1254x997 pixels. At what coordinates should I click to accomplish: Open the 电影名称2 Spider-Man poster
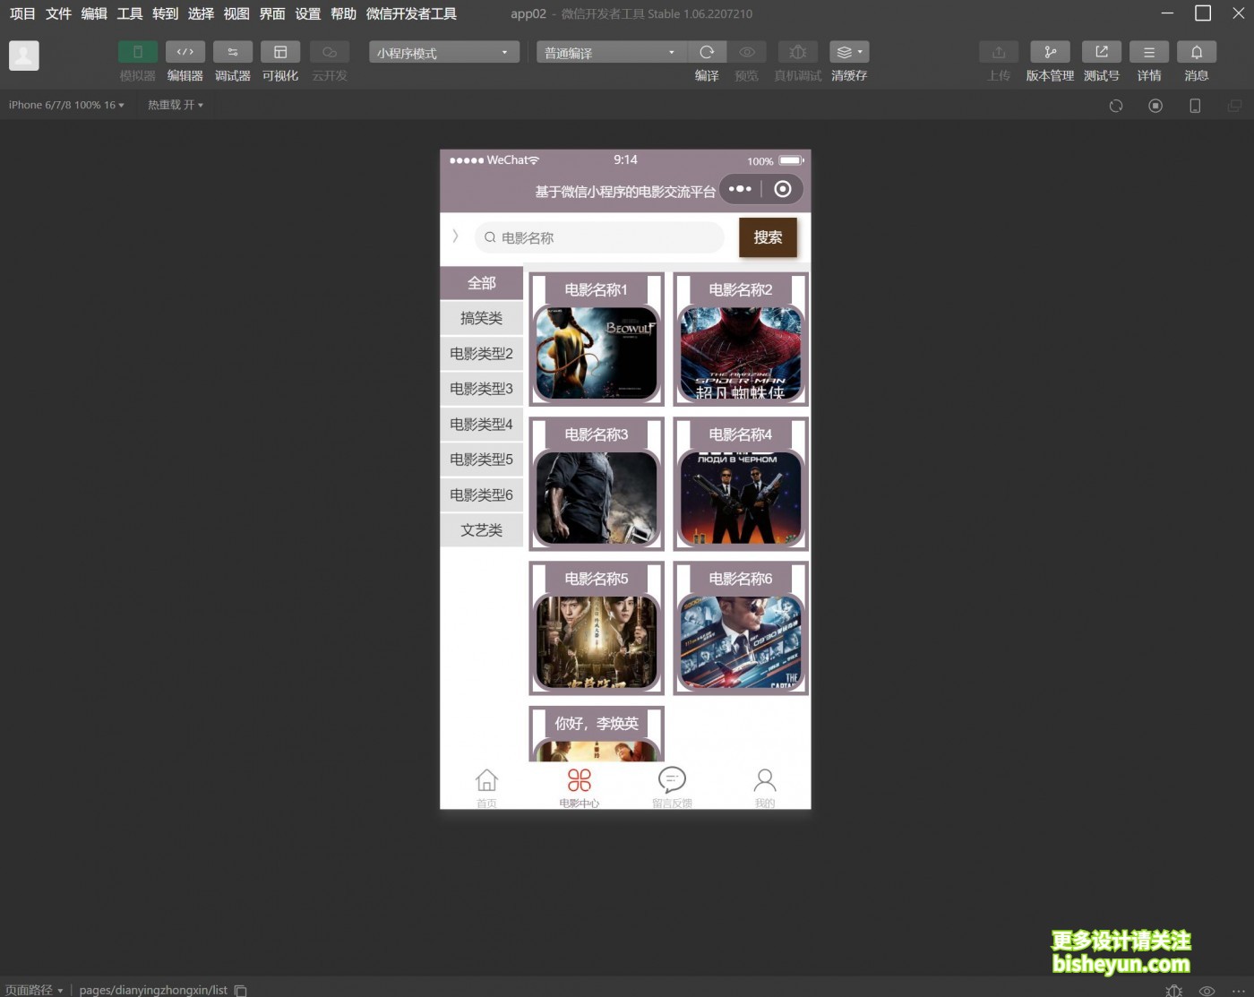coord(741,353)
